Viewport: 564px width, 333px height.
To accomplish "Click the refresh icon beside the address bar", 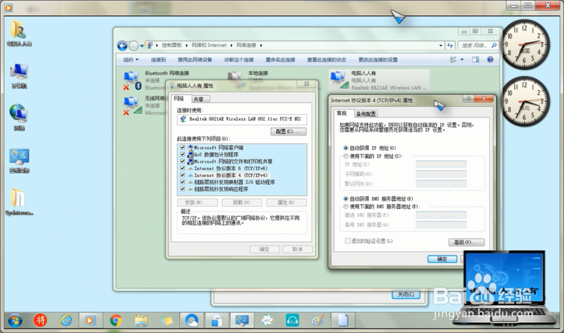I will tap(450, 45).
